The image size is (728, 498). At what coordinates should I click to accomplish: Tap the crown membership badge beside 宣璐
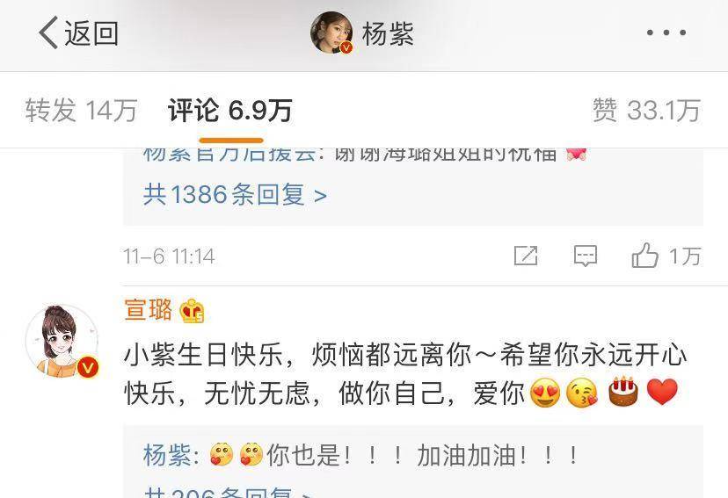pyautogui.click(x=192, y=311)
